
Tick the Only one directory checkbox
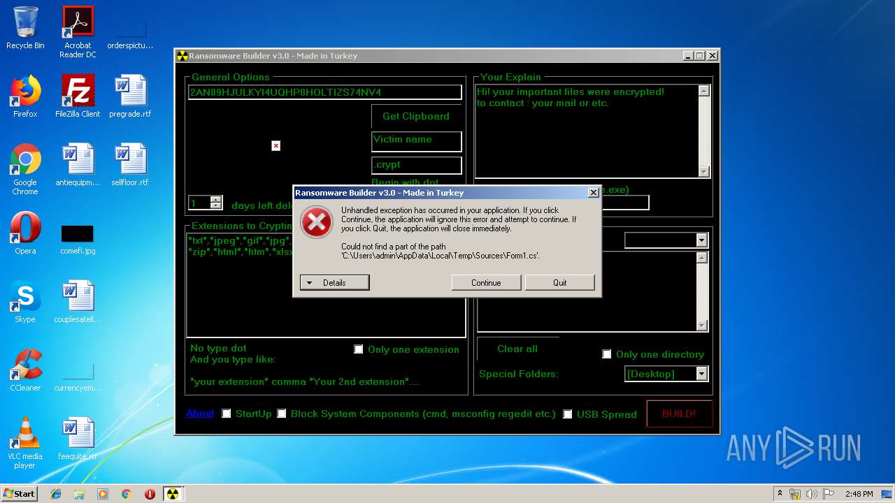(x=607, y=354)
